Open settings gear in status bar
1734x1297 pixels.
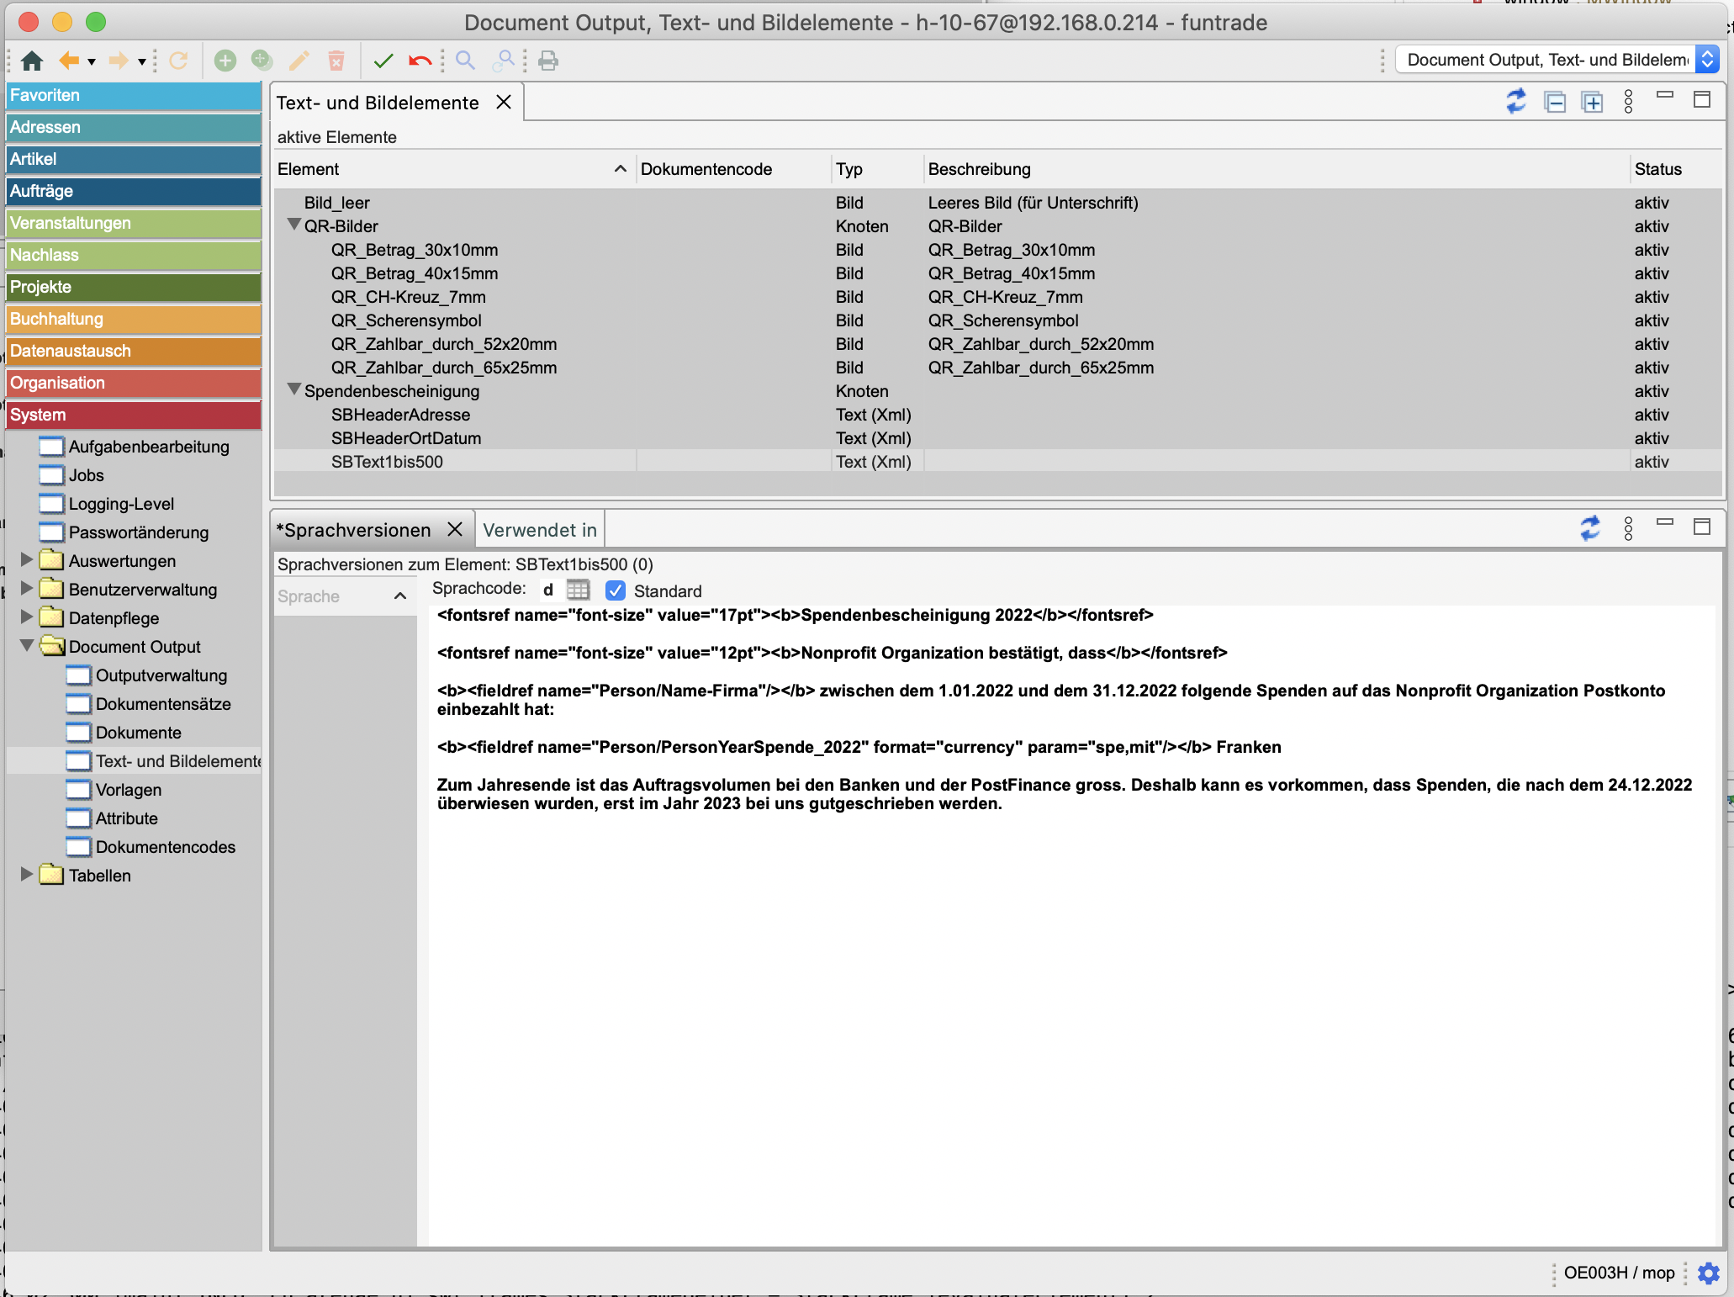pyautogui.click(x=1708, y=1273)
